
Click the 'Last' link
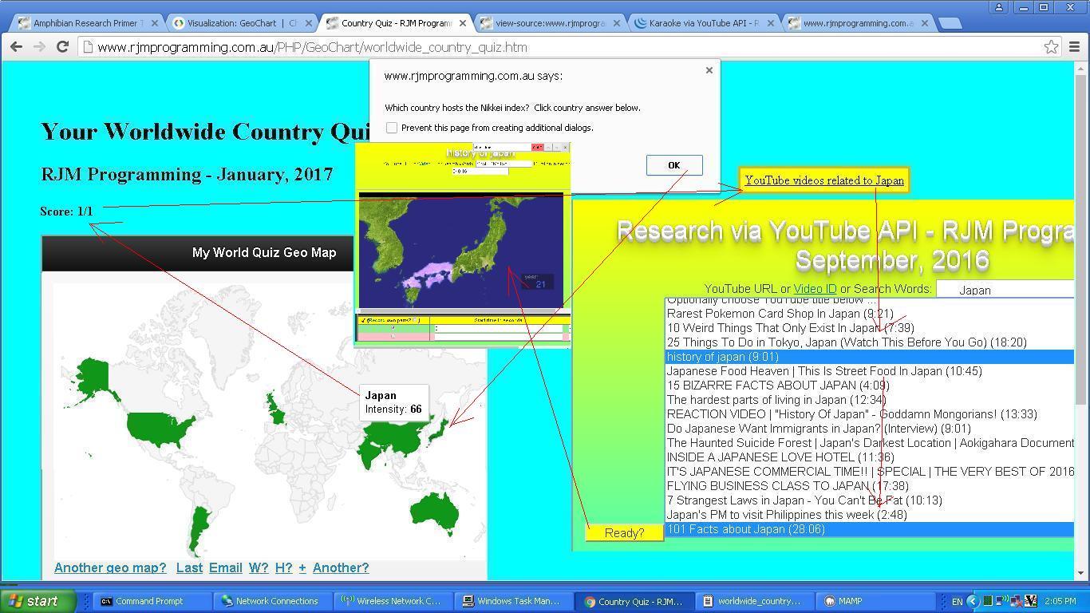(x=189, y=568)
